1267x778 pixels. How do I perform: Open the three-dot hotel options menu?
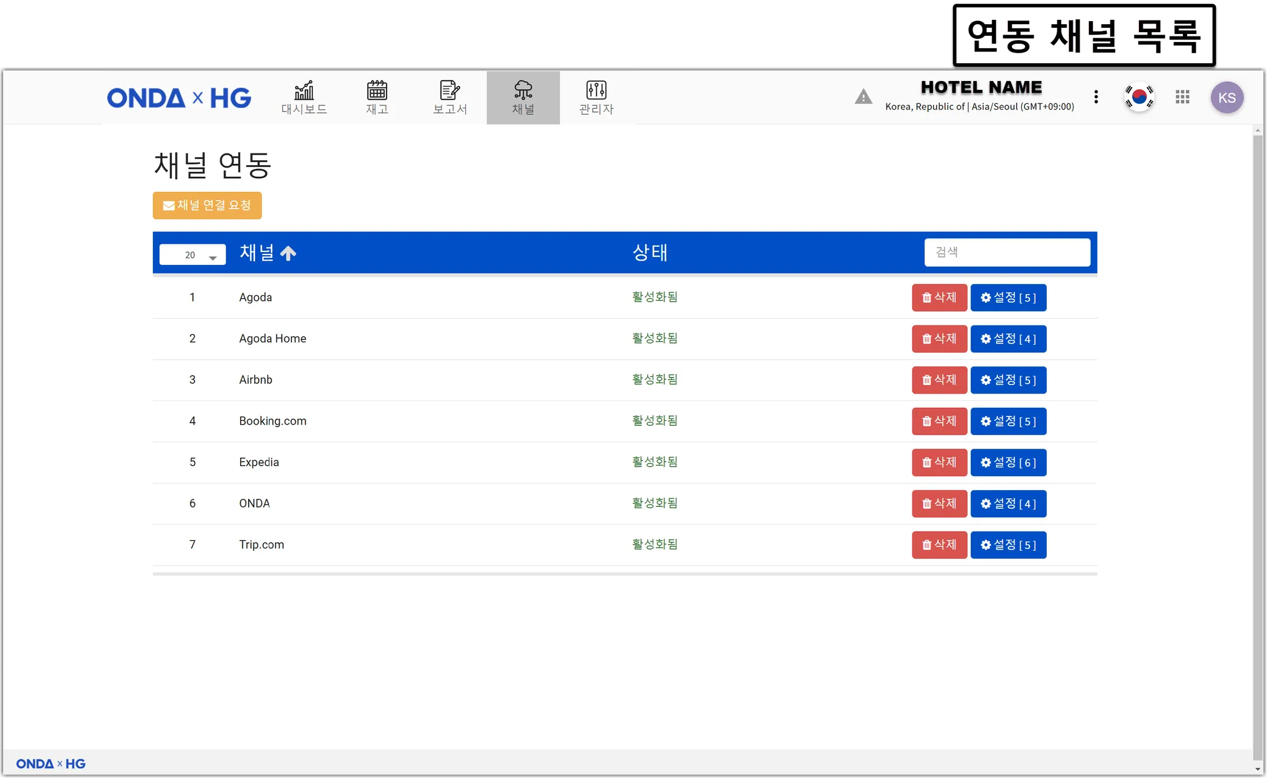click(1096, 97)
